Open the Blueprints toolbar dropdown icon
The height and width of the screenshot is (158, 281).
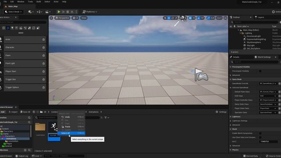(39, 12)
